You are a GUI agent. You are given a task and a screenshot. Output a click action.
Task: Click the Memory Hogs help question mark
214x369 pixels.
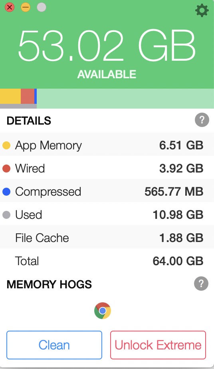point(201,284)
